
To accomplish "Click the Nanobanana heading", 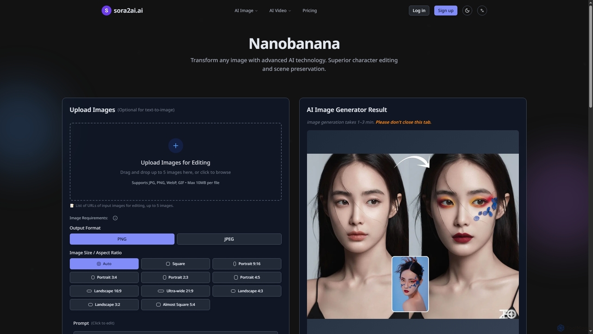I will coord(294,44).
